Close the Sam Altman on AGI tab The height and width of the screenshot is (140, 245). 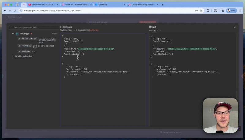point(58,5)
